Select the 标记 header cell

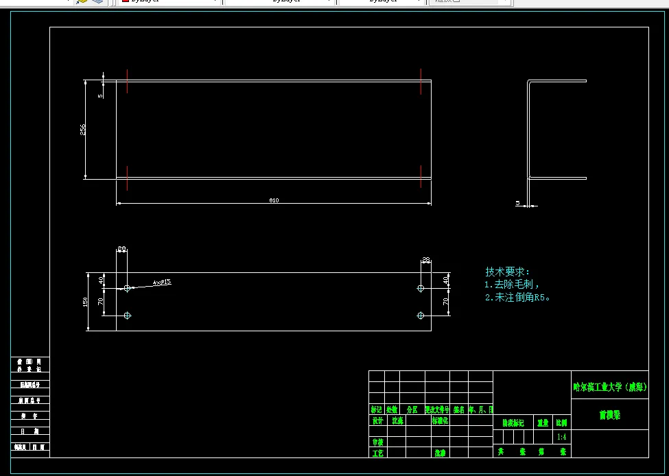pos(376,409)
